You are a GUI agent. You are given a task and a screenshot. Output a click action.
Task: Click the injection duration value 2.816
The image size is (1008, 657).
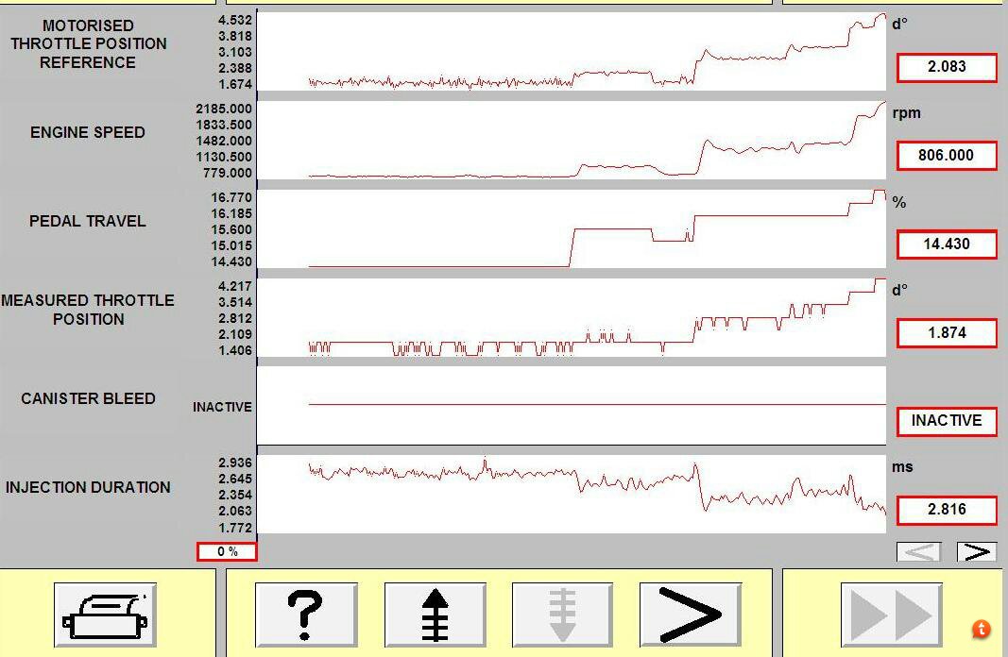pos(947,510)
